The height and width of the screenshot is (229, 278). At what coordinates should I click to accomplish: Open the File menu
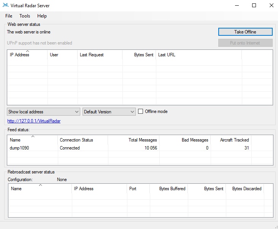pos(9,16)
